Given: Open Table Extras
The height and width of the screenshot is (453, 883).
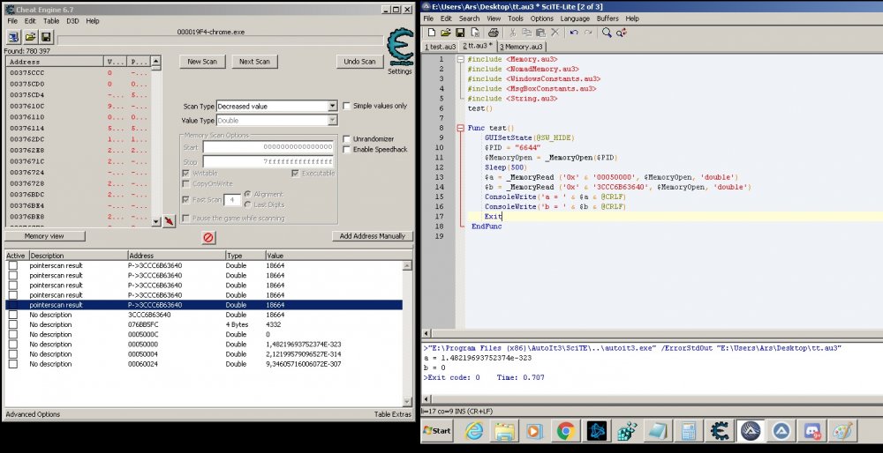Looking at the screenshot, I should [x=393, y=414].
